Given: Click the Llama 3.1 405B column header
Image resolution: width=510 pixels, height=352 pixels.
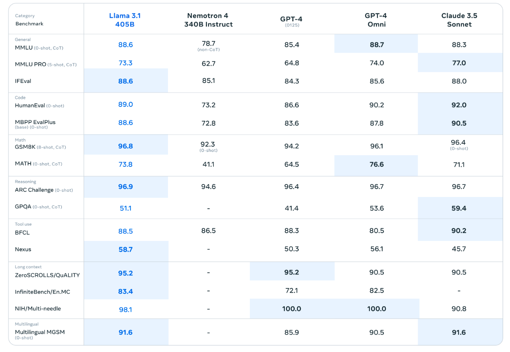Looking at the screenshot, I should [x=125, y=20].
